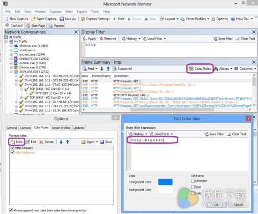Screen dimensions: 258x214
Task: Pick the blue Foreground Color swatch
Action: [165, 182]
